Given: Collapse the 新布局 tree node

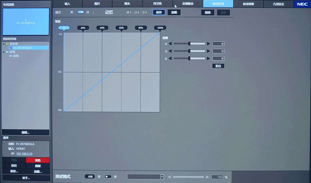Looking at the screenshot, I should pyautogui.click(x=4, y=44).
